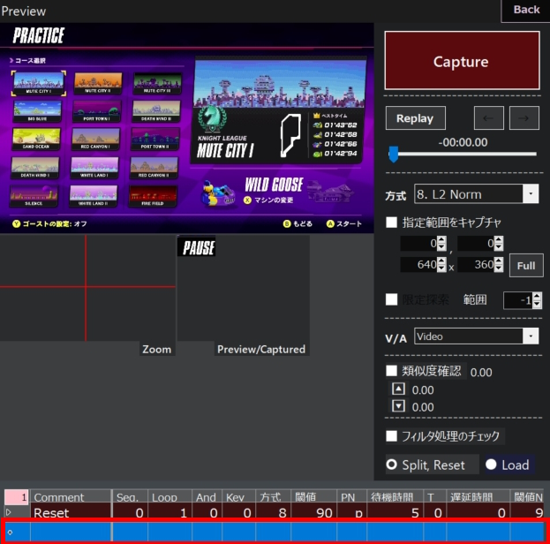Select the Load radio button

pyautogui.click(x=491, y=465)
